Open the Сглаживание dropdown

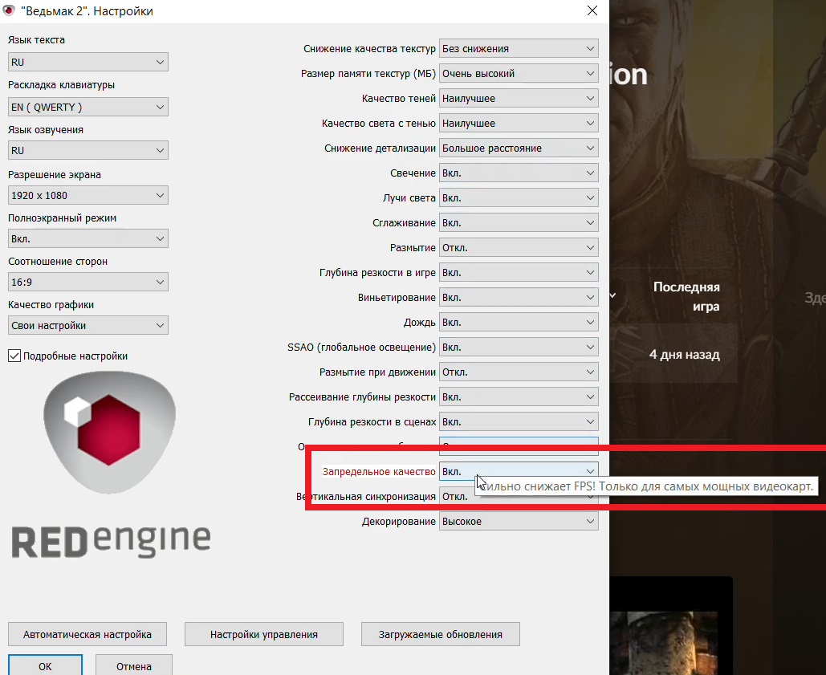click(x=519, y=222)
